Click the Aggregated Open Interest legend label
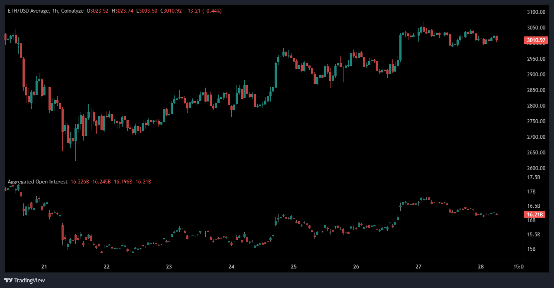554x288 pixels. click(x=37, y=182)
